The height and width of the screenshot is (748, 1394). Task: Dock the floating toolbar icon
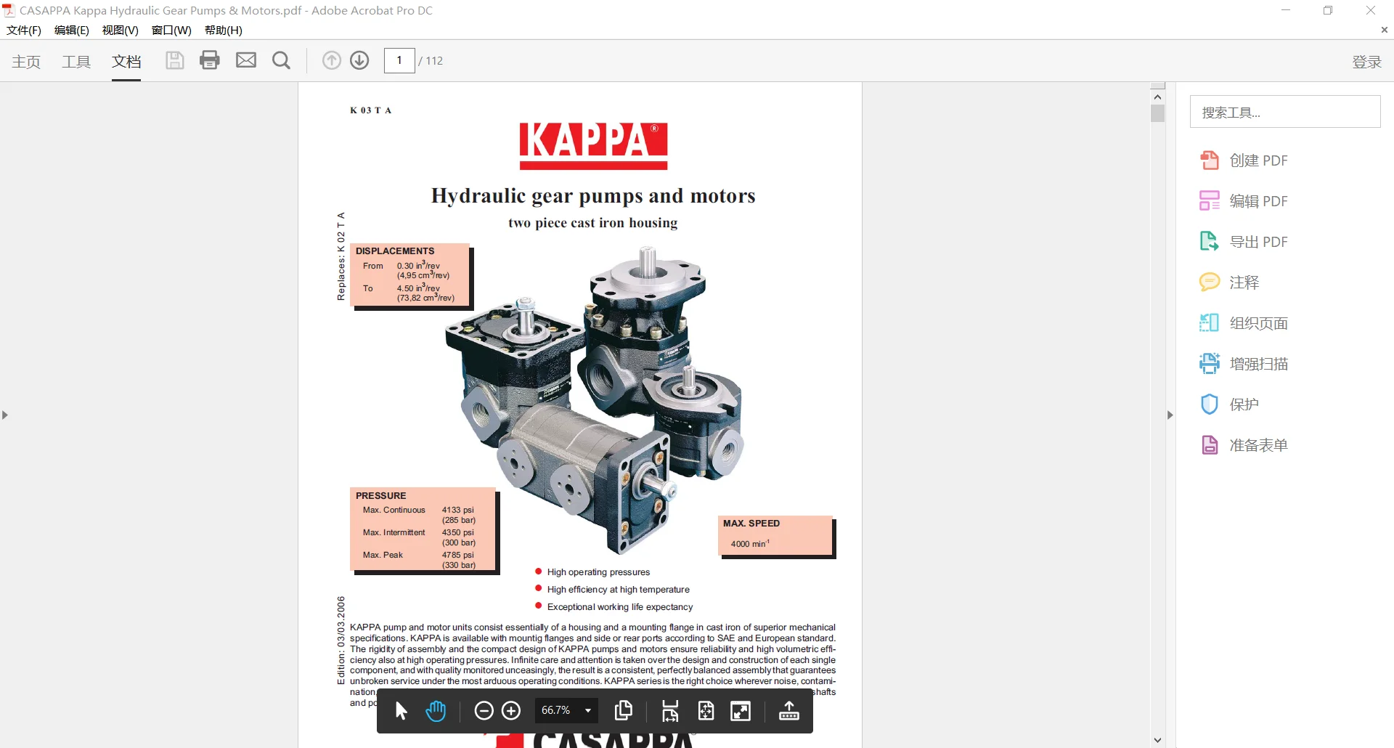(788, 711)
